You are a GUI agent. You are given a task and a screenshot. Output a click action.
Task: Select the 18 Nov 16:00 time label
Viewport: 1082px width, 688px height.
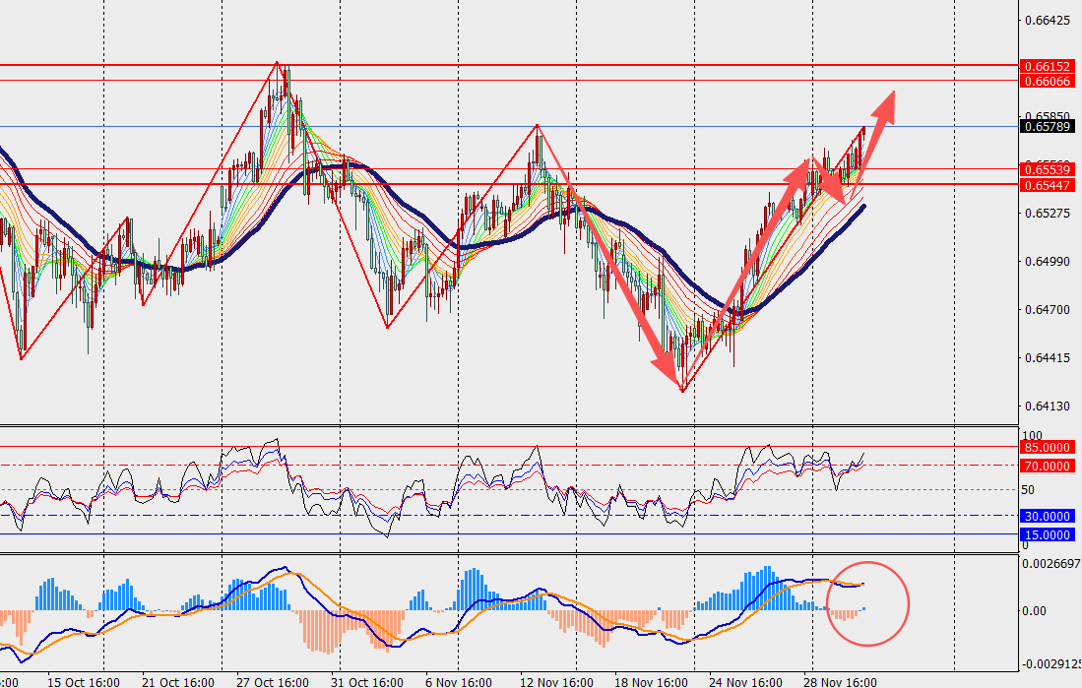pyautogui.click(x=650, y=681)
